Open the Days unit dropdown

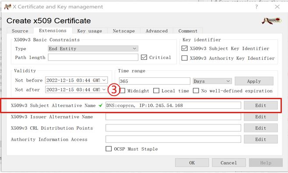(x=212, y=81)
